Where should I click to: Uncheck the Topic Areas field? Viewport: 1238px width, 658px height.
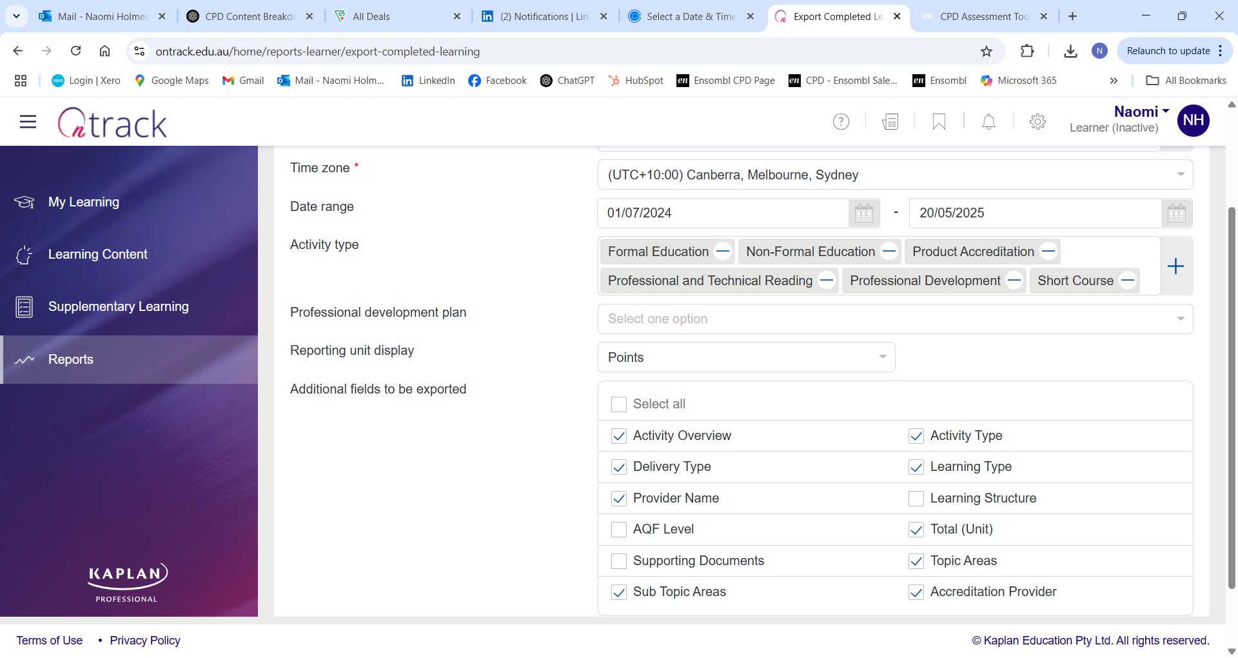tap(916, 561)
